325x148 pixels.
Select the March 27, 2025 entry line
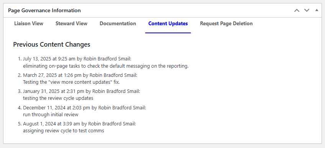click(80, 75)
